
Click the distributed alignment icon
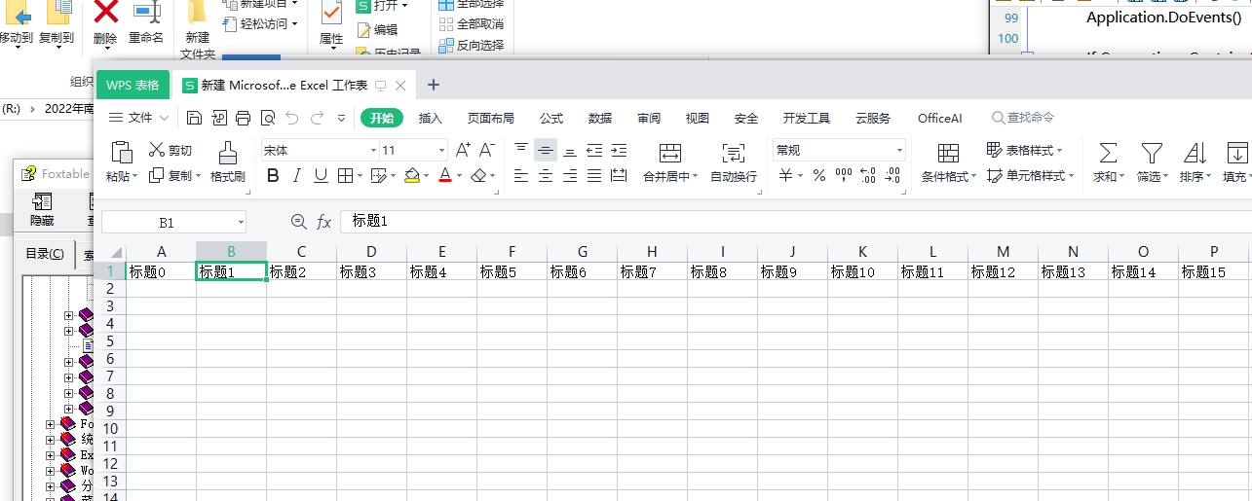(x=619, y=176)
